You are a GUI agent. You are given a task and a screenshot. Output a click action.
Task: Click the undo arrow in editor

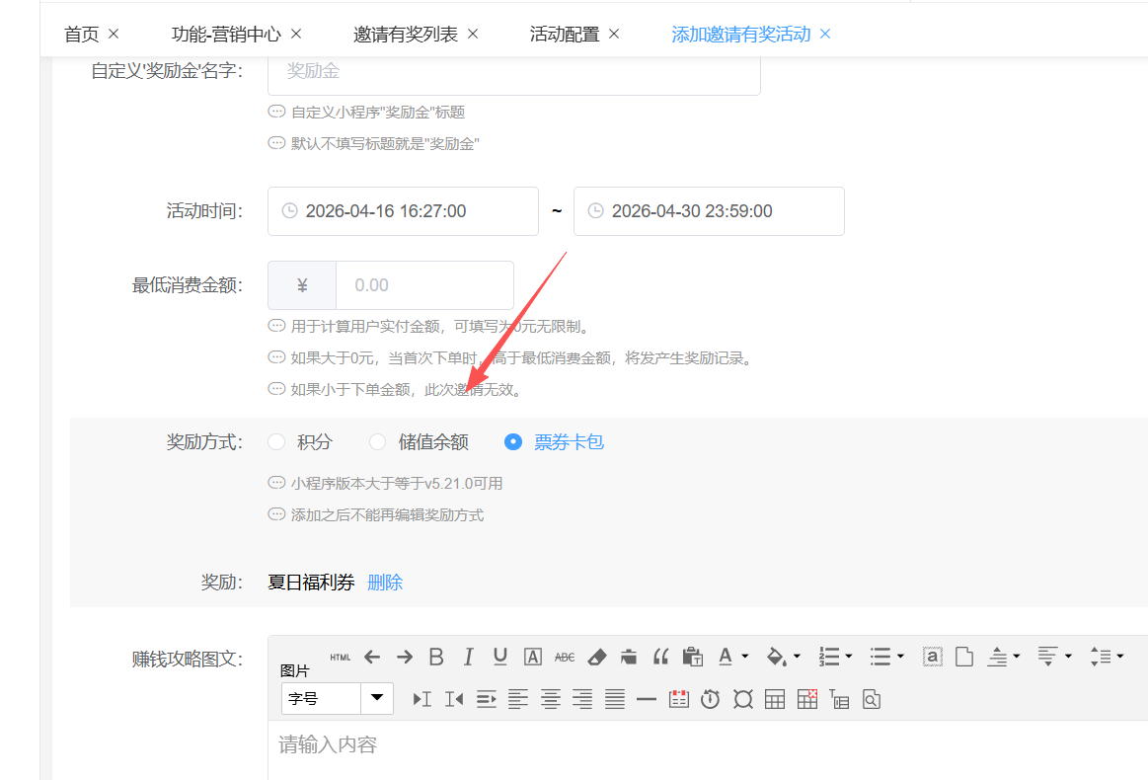(x=372, y=657)
